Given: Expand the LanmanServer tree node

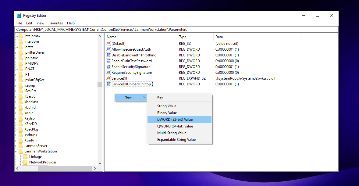Looking at the screenshot, I should 16,146.
